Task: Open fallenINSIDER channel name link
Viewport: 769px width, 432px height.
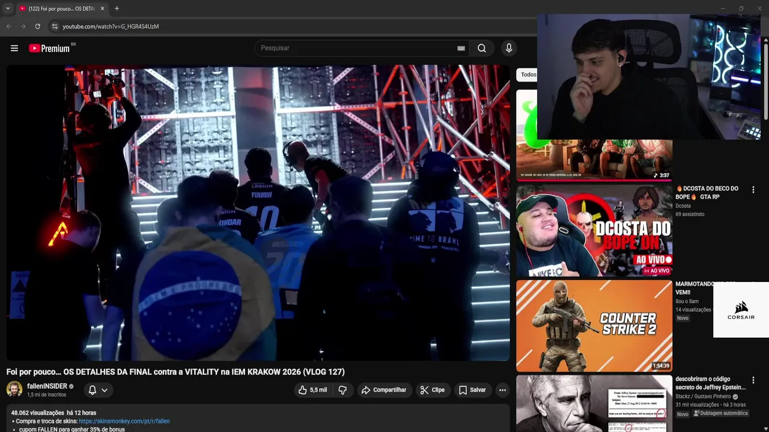Action: 47,386
